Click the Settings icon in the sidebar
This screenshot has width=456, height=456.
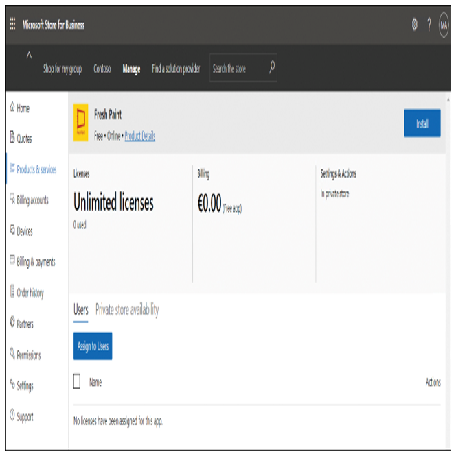coord(12,384)
